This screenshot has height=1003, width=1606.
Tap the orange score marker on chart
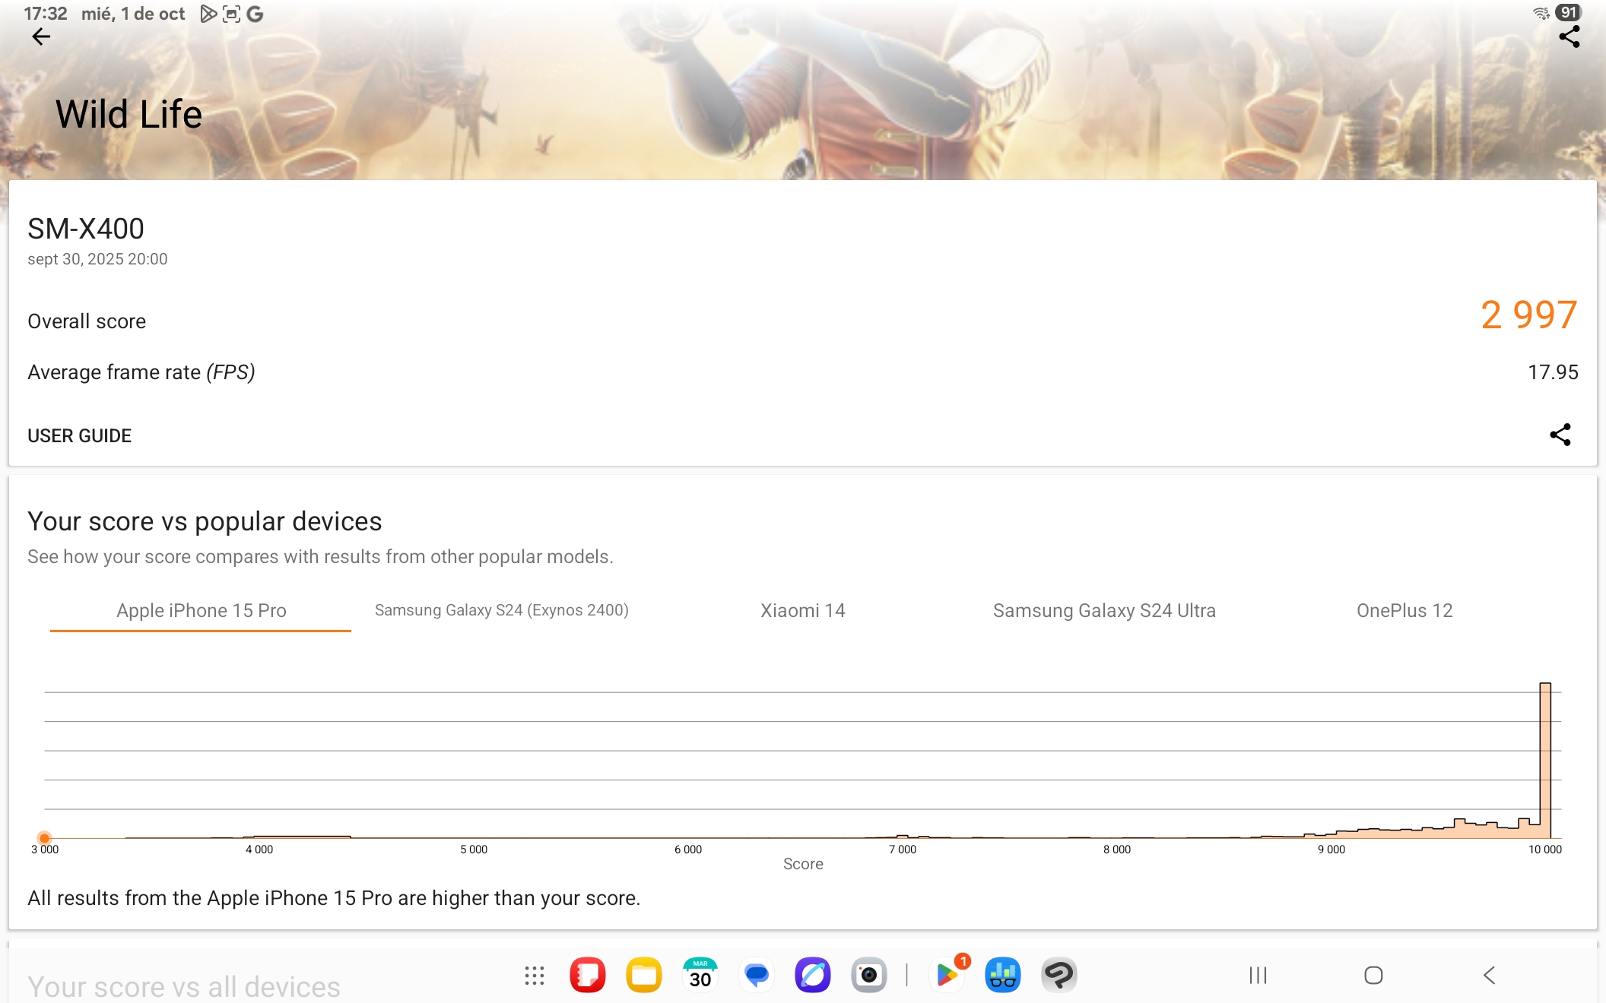pos(45,838)
